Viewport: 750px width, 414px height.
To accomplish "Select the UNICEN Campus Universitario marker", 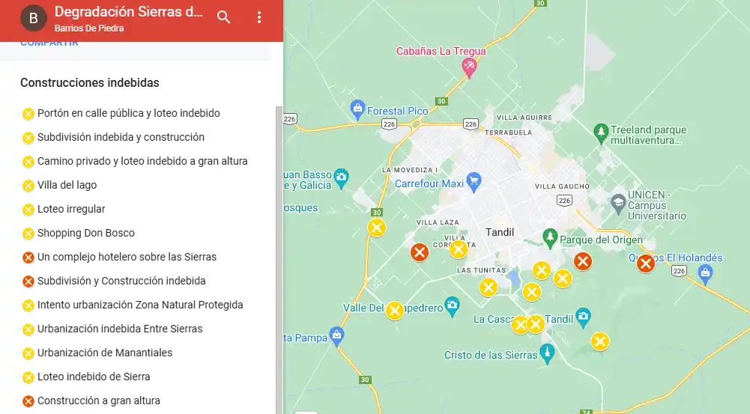I will pos(618,201).
